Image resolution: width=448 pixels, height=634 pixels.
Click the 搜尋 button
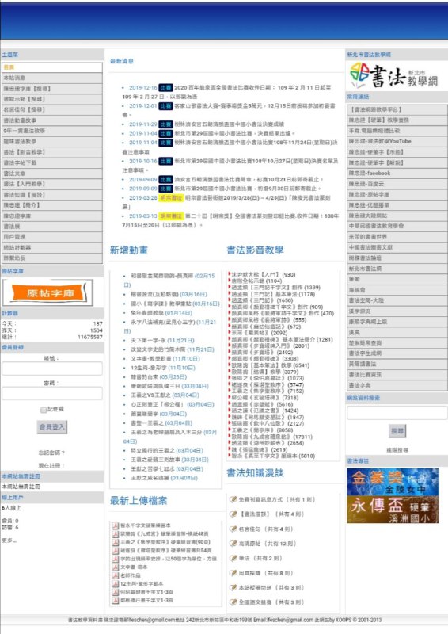(397, 431)
